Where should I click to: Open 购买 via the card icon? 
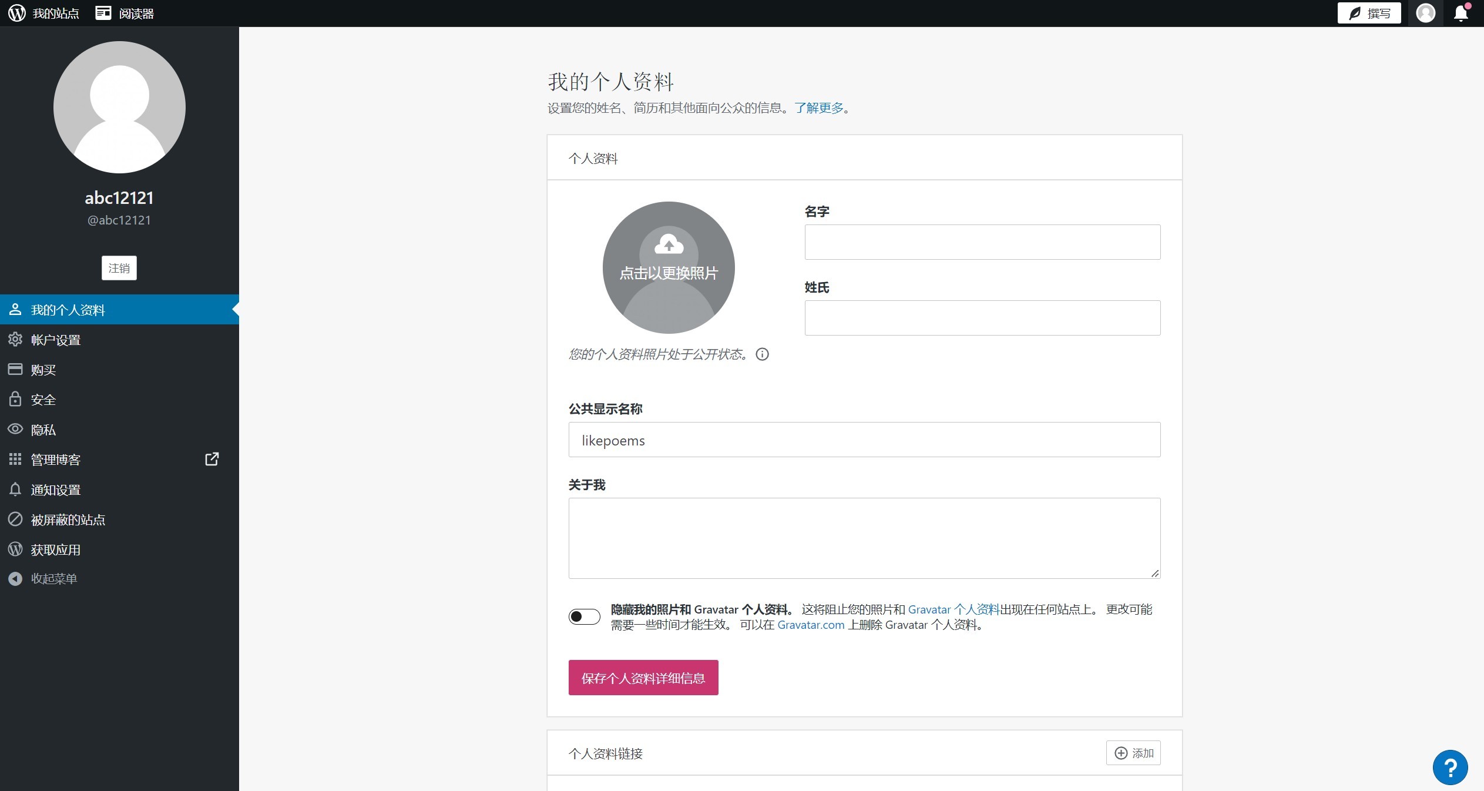point(15,369)
